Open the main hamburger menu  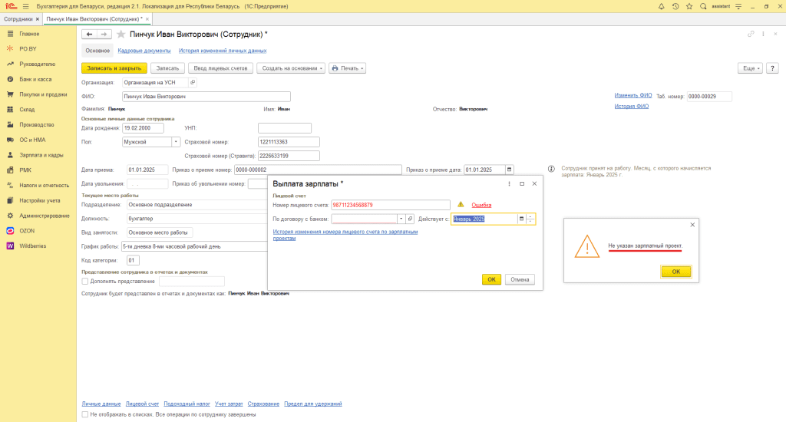click(x=25, y=6)
